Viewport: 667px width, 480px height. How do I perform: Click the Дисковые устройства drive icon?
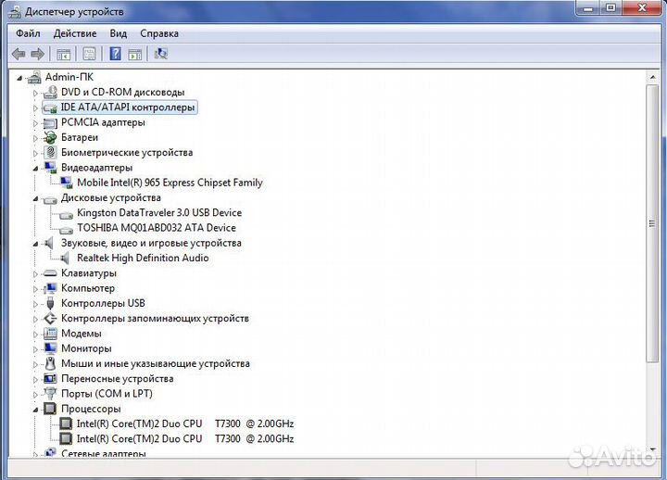pos(50,198)
